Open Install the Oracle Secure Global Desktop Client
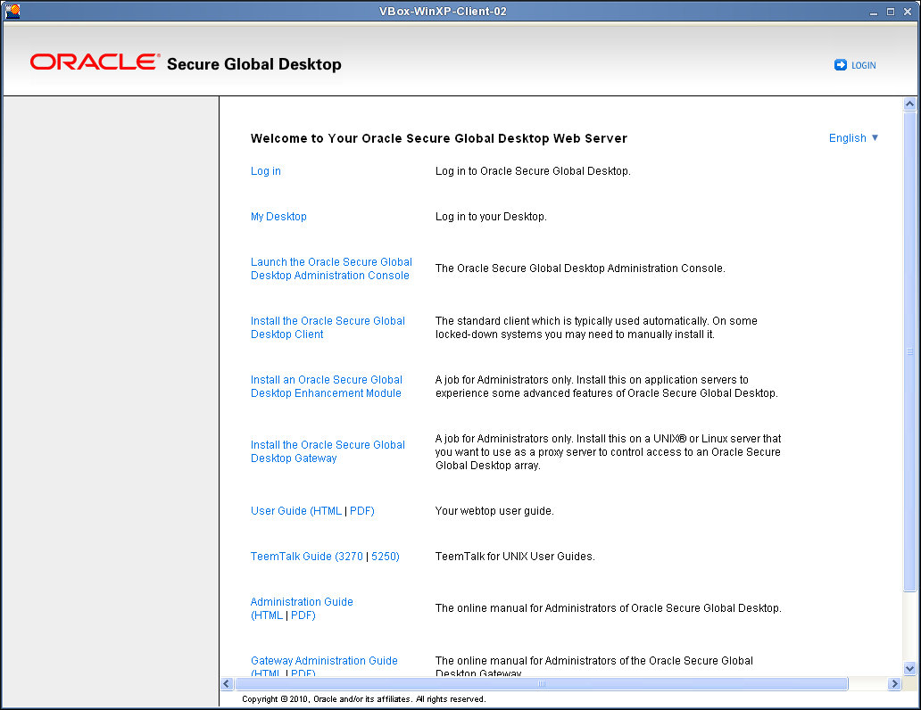921x710 pixels. (x=328, y=327)
